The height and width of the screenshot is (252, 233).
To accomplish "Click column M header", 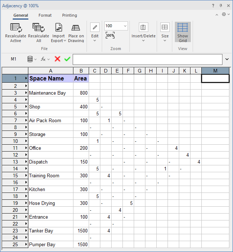I will (215, 71).
